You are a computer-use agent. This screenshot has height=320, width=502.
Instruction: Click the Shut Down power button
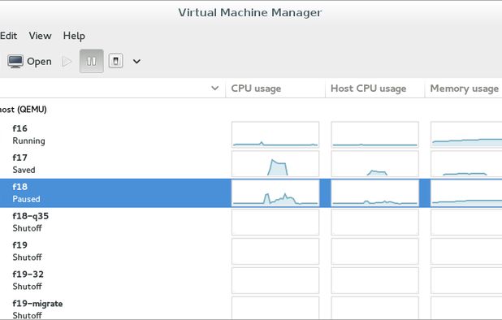pos(116,61)
